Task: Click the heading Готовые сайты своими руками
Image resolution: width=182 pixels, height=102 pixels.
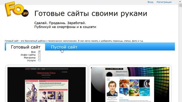Action: tap(91, 13)
